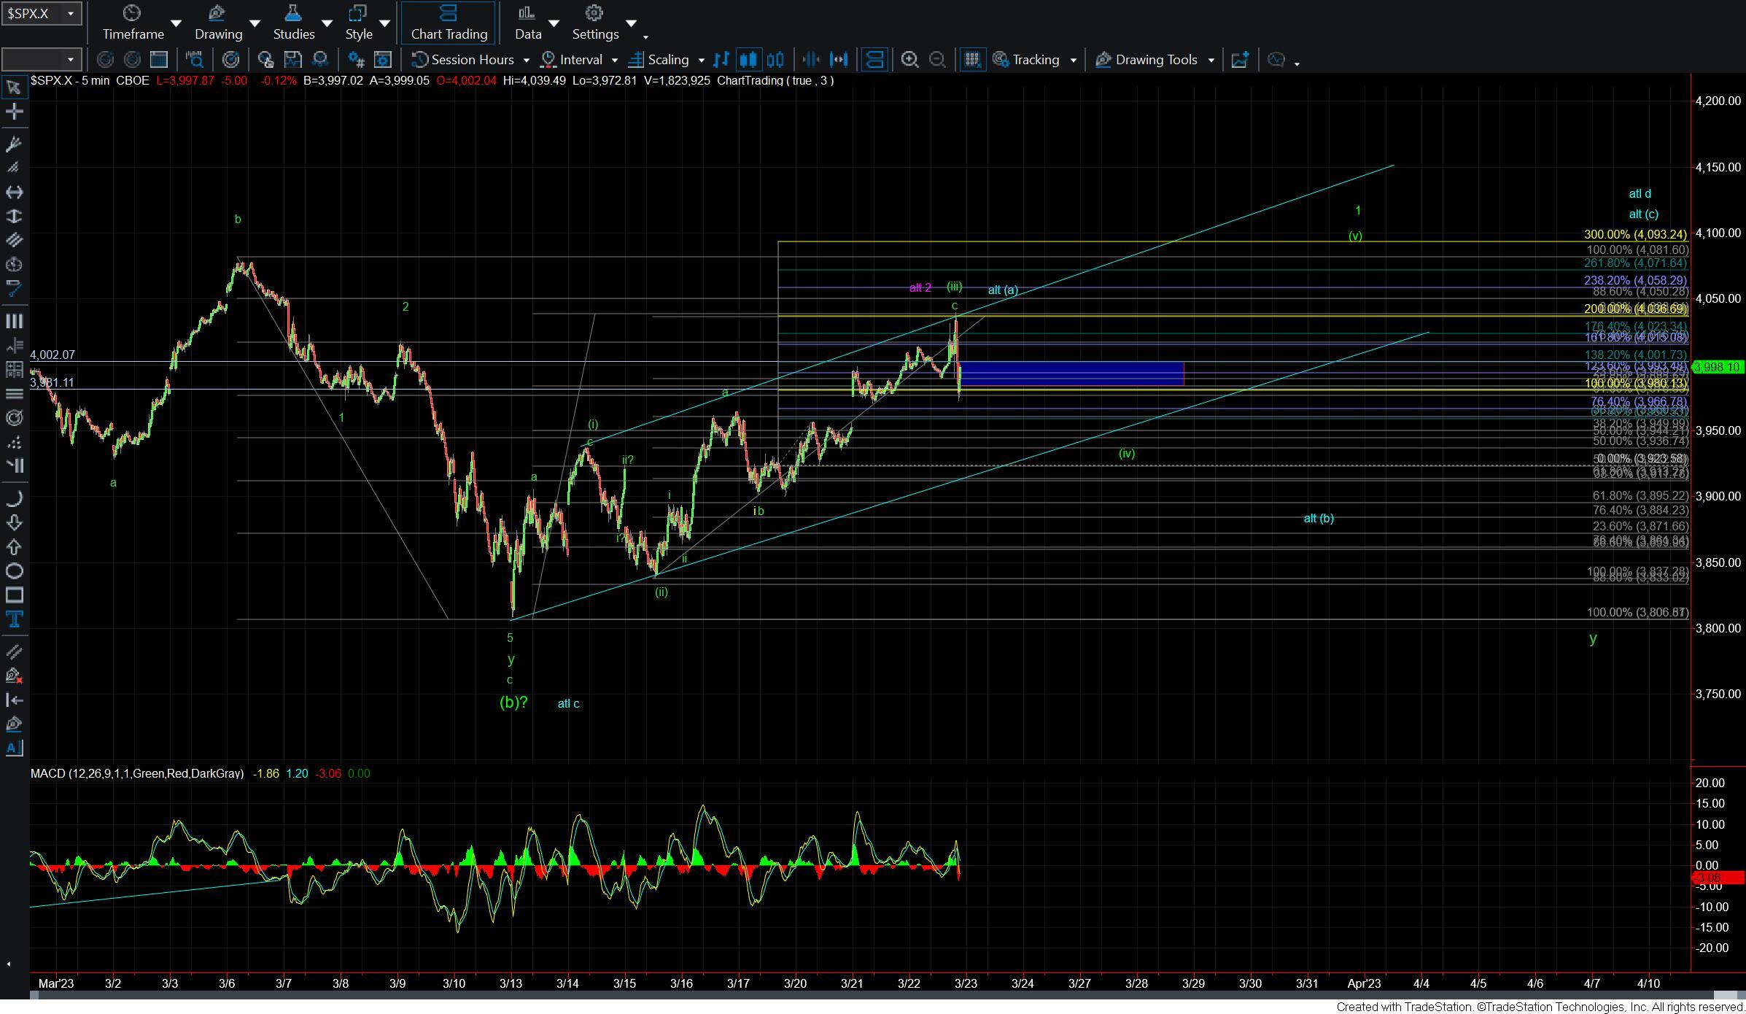The height and width of the screenshot is (1014, 1746).
Task: Toggle the bar spacing decrease icon
Action: pos(811,60)
